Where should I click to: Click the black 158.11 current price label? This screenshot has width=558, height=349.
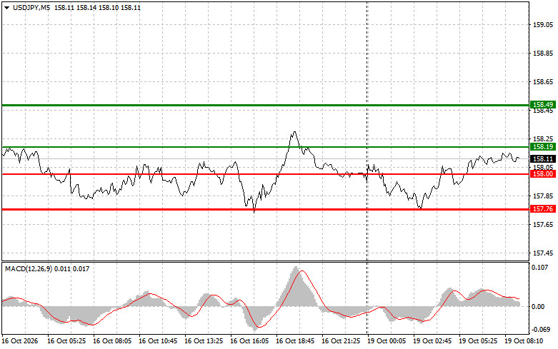pos(543,159)
